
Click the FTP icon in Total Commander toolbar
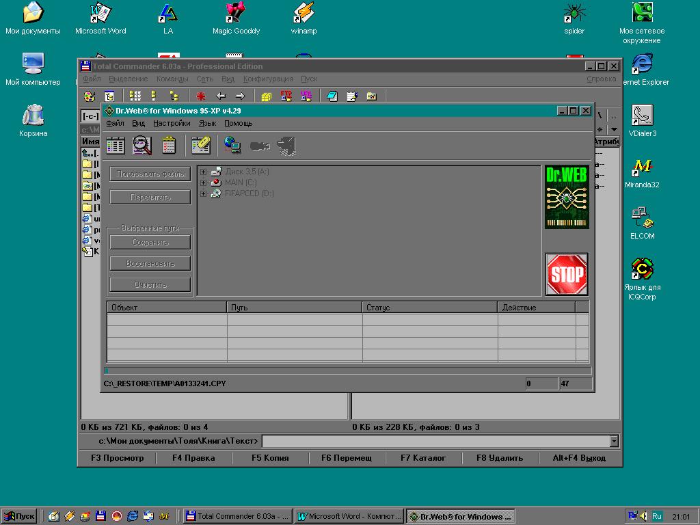[286, 96]
